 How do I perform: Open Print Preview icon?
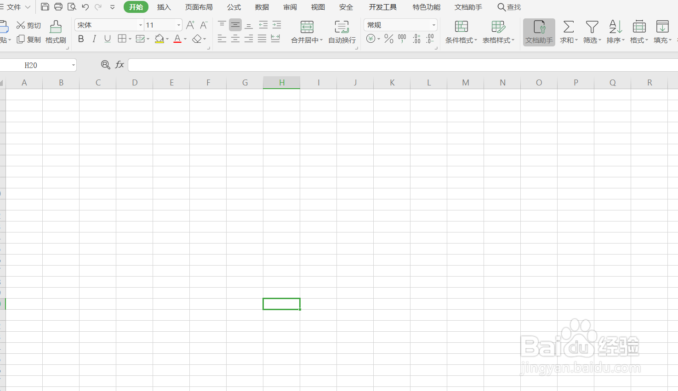coord(72,7)
